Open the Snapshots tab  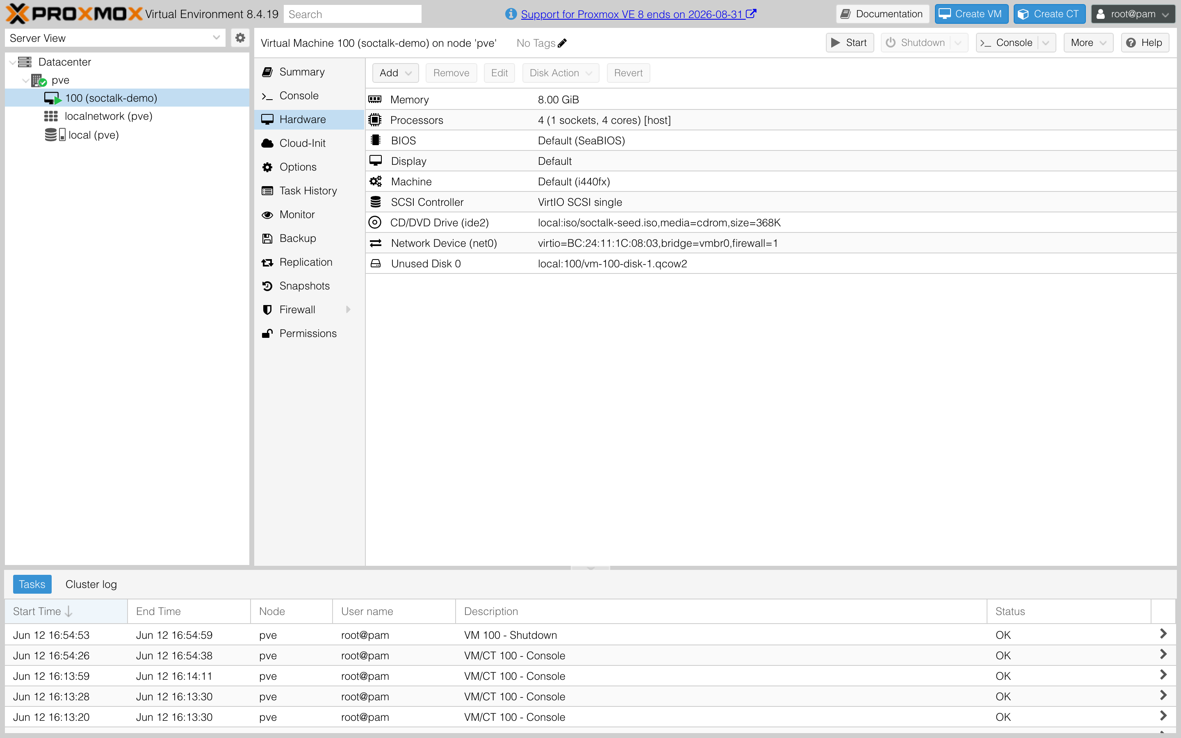coord(310,286)
